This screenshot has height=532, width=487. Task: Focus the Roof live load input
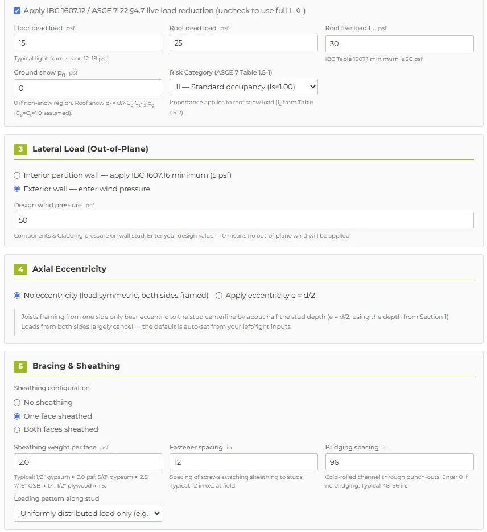[399, 44]
